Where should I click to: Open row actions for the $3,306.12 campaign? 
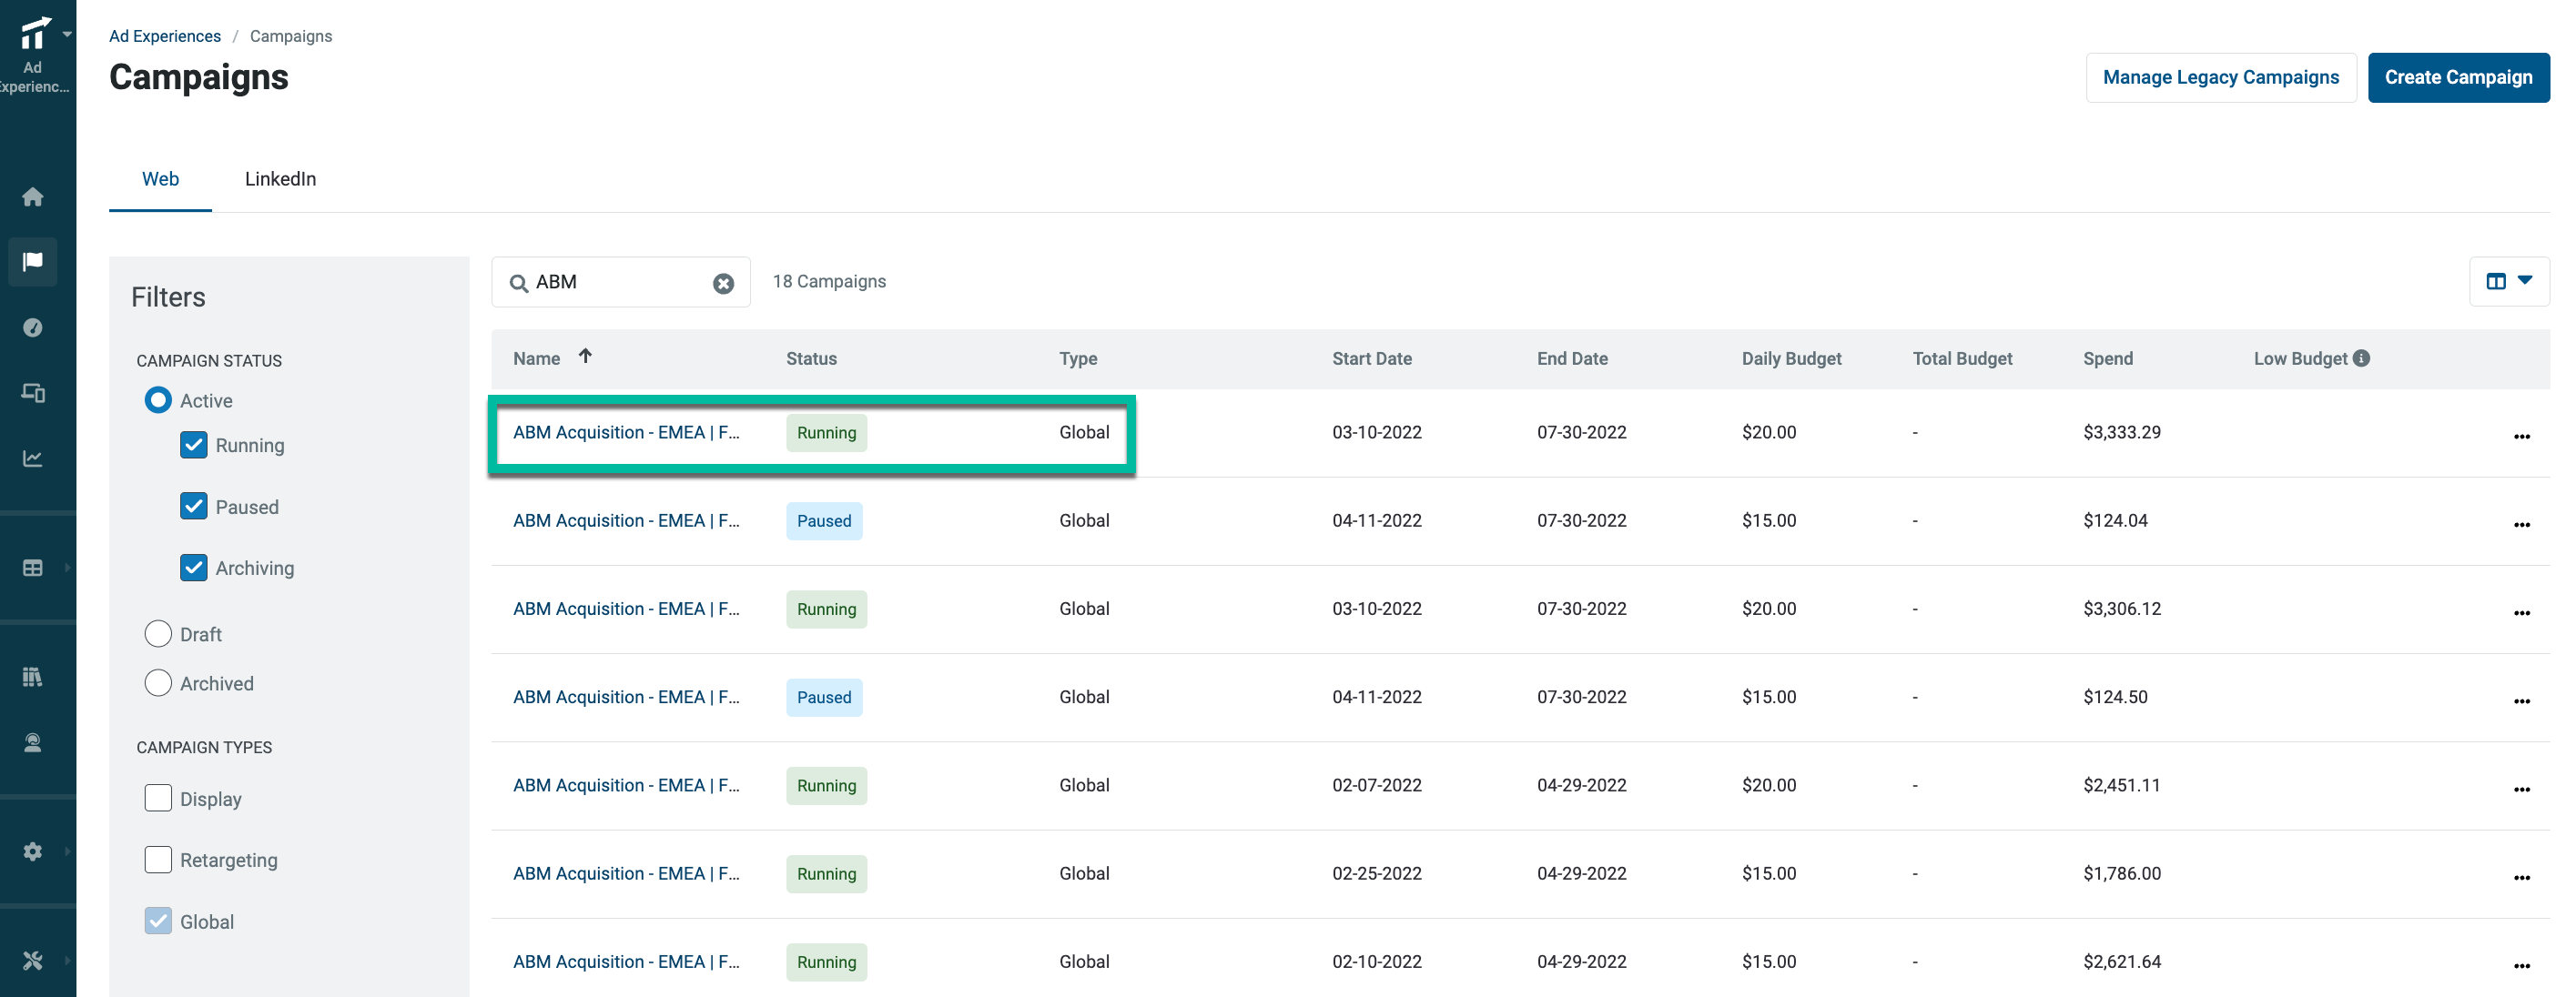pos(2521,612)
